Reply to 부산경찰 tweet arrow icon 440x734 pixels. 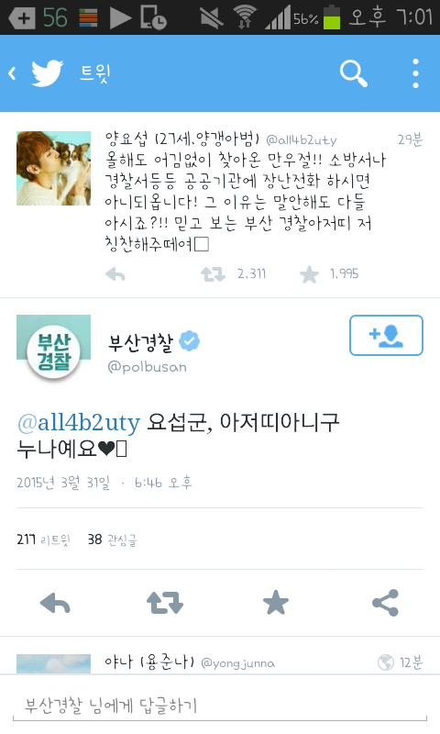click(x=55, y=603)
